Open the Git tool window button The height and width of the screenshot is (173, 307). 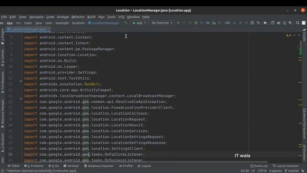(x=53, y=166)
